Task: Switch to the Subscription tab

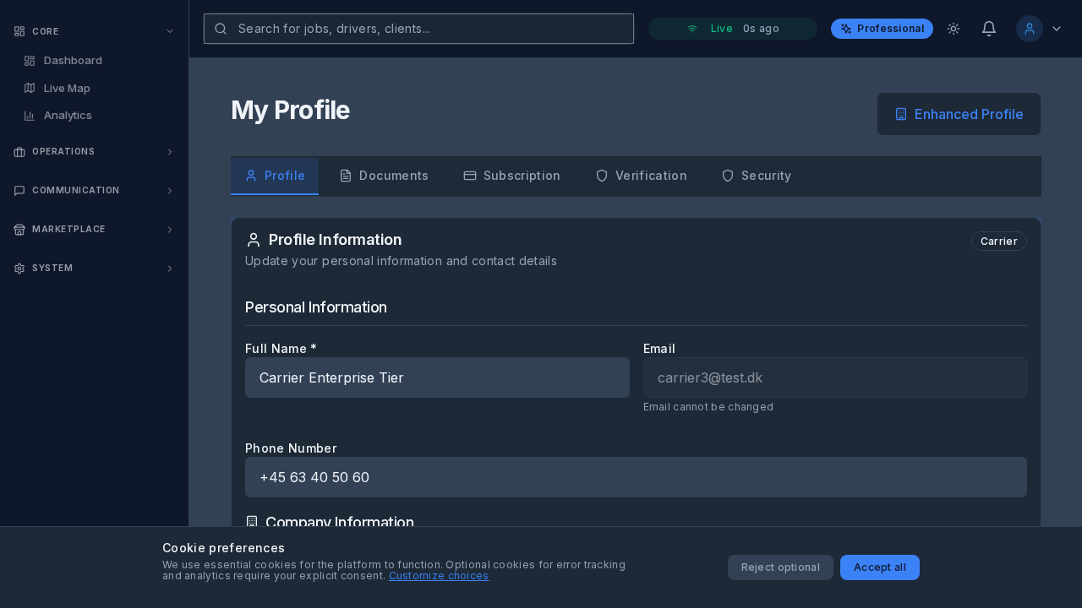Action: coord(511,176)
